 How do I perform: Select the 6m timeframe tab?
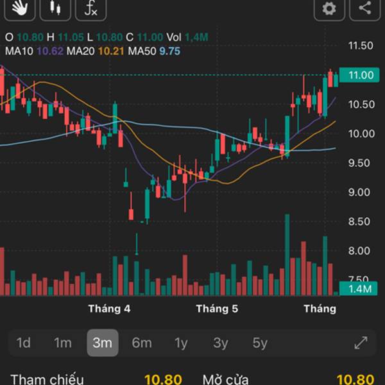click(142, 343)
